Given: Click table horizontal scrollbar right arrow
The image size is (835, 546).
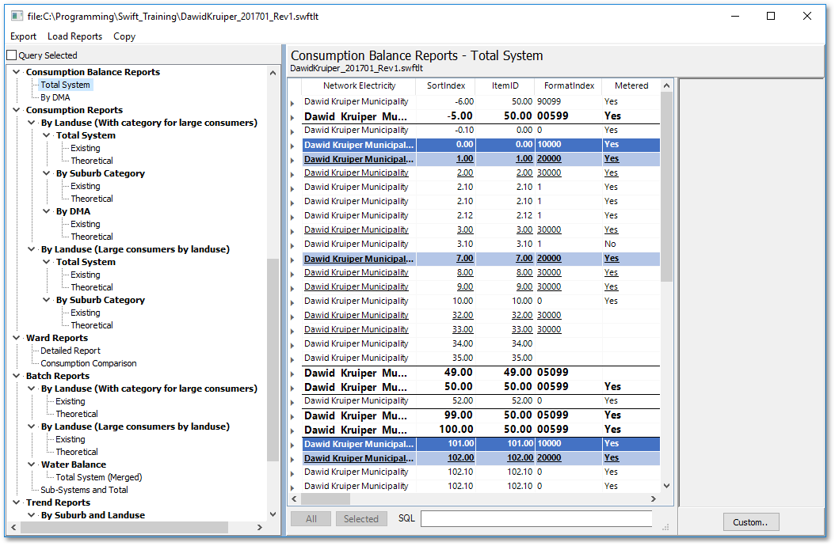Looking at the screenshot, I should [x=654, y=499].
